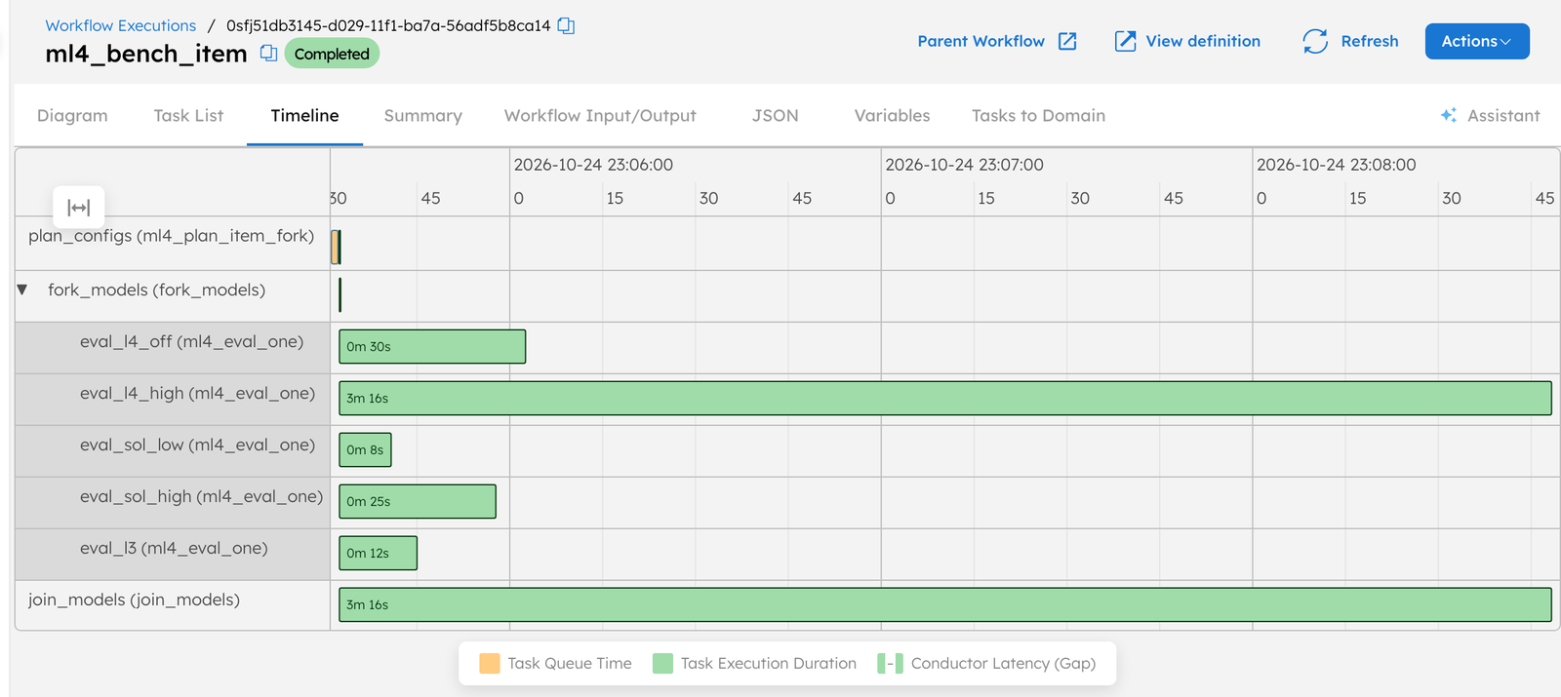Open the Actions dropdown menu

(x=1477, y=41)
